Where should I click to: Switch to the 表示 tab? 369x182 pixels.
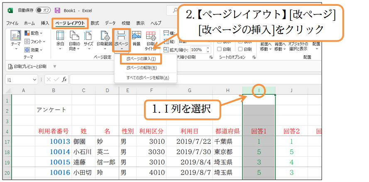(x=140, y=23)
